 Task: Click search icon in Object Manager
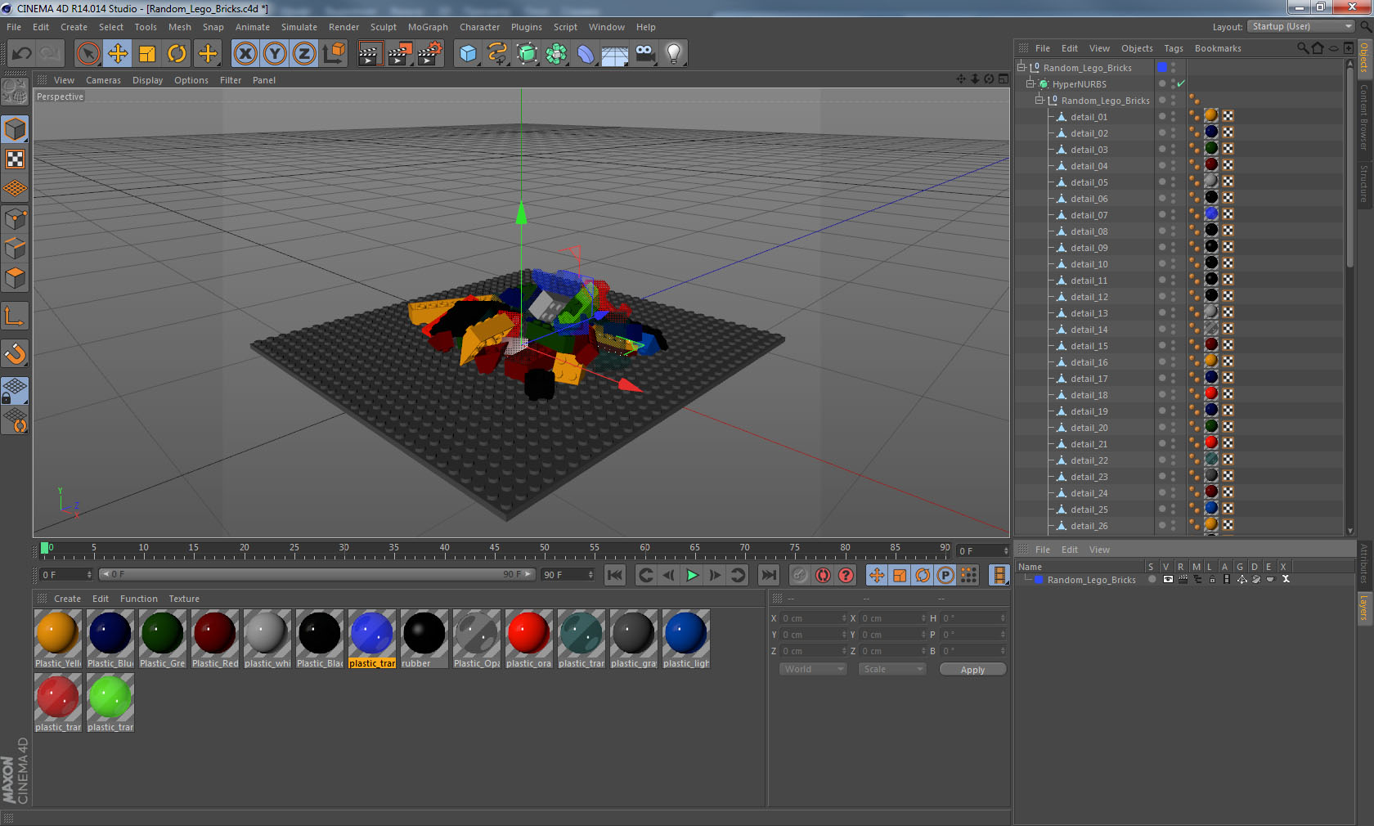click(x=1302, y=48)
